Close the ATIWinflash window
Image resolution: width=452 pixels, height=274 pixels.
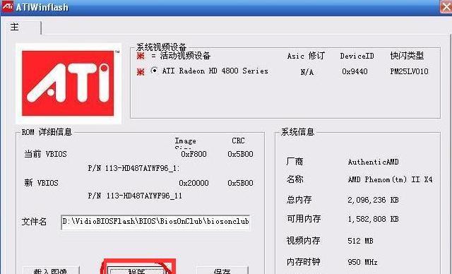pos(446,6)
